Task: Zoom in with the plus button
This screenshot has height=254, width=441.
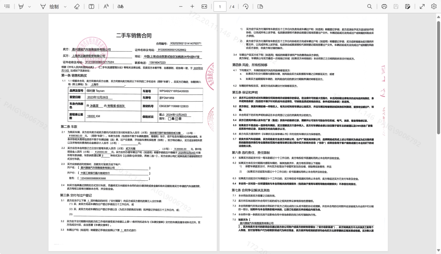Action: [192, 7]
